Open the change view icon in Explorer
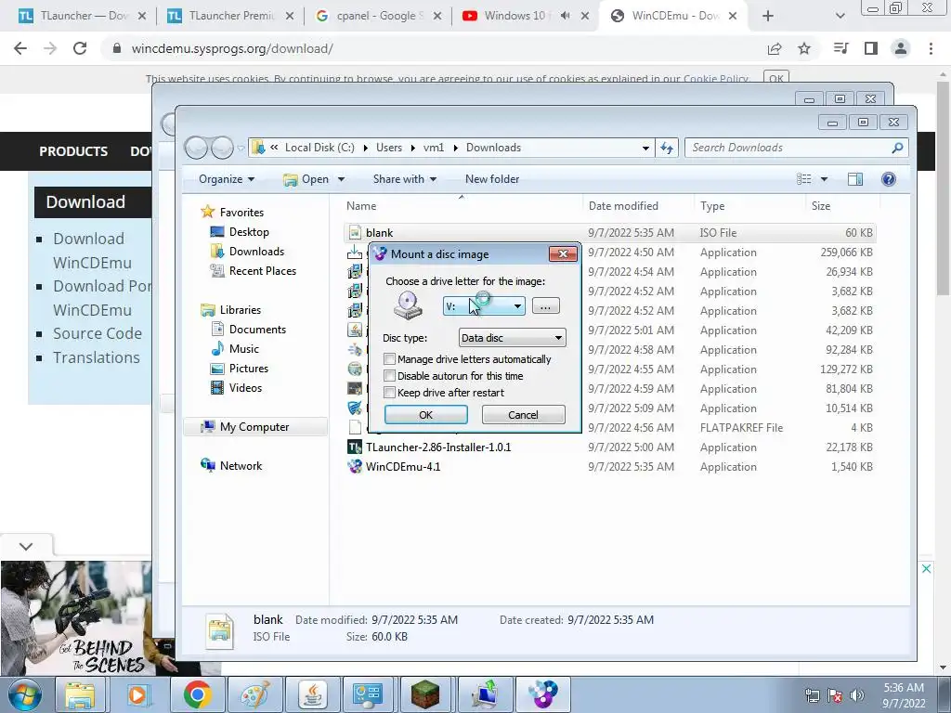The height and width of the screenshot is (713, 951). pyautogui.click(x=804, y=179)
